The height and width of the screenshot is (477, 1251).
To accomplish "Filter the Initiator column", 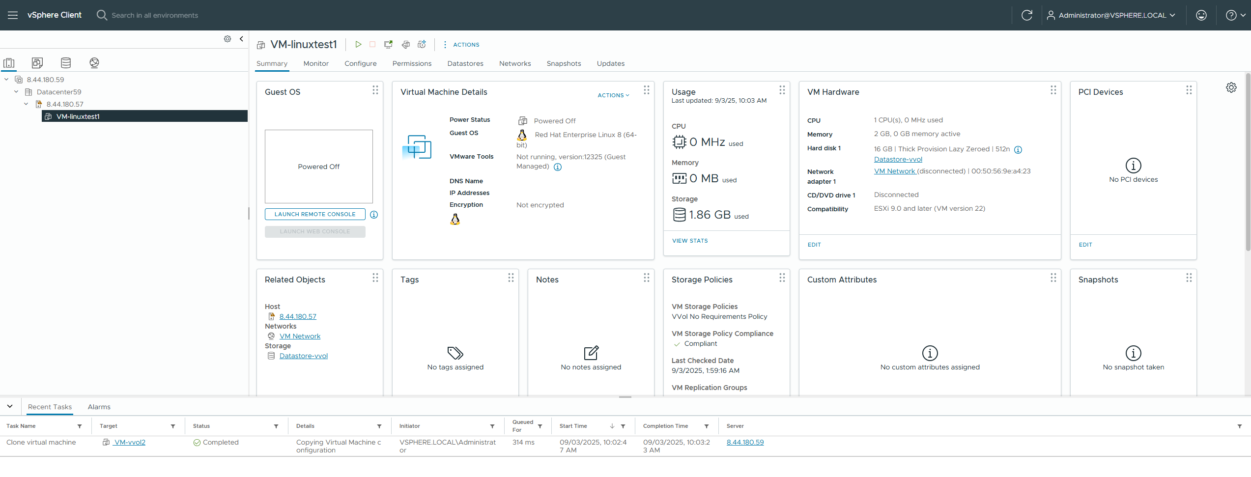I will [x=492, y=426].
